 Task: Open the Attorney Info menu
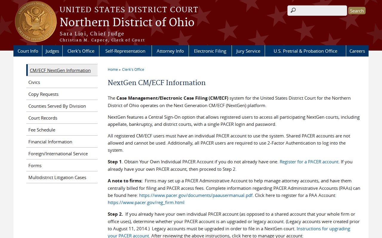click(x=170, y=51)
